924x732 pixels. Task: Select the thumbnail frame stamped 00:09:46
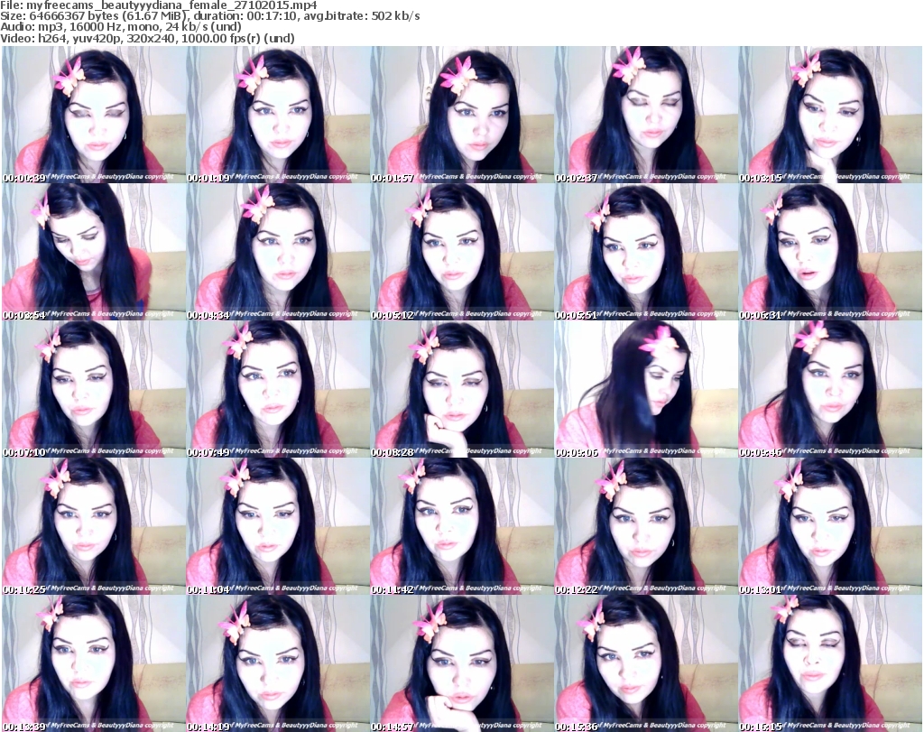(830, 389)
